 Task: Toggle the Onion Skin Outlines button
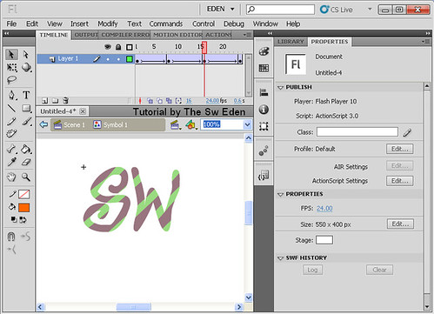tap(159, 101)
